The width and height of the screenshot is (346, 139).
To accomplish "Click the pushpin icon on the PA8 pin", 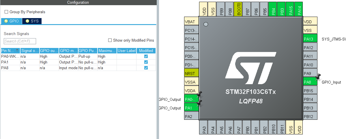I will click(318, 77).
